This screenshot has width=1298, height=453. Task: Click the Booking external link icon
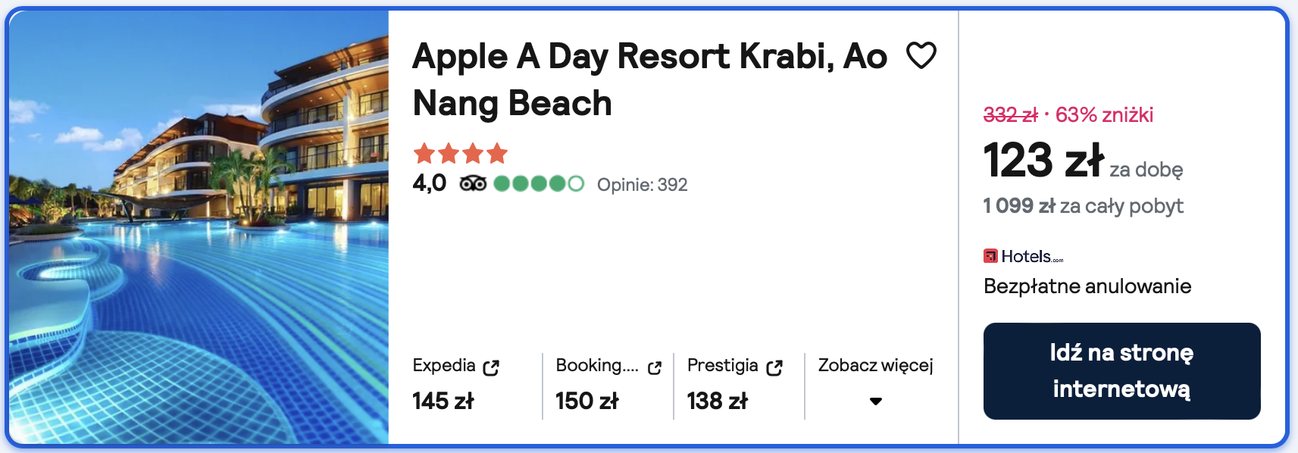coord(655,368)
